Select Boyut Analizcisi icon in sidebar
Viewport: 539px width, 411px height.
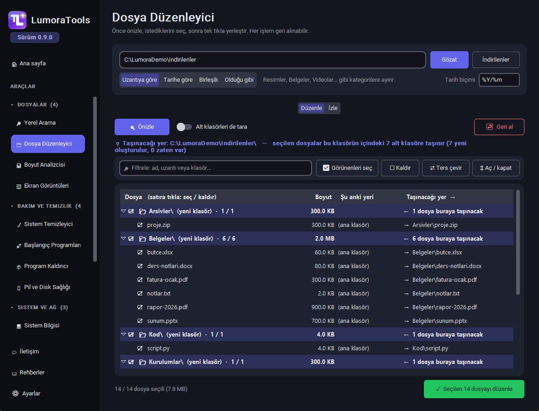pyautogui.click(x=19, y=165)
